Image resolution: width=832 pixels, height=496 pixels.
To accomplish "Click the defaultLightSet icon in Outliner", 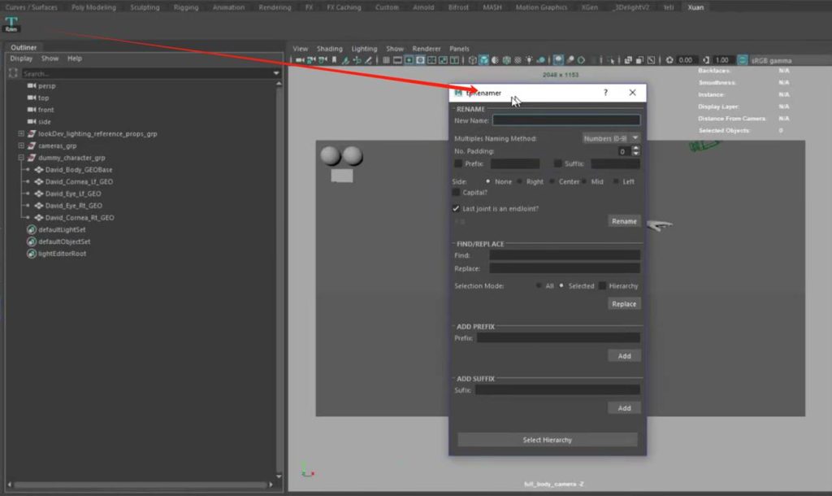I will (x=32, y=230).
